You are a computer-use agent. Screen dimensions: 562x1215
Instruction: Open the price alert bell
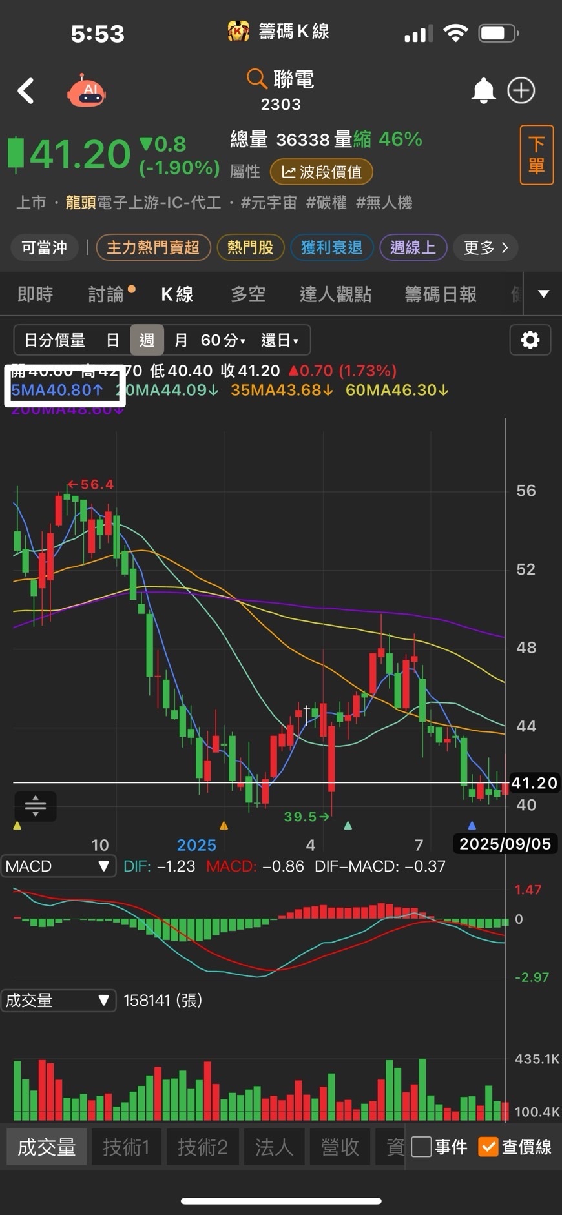pos(483,90)
